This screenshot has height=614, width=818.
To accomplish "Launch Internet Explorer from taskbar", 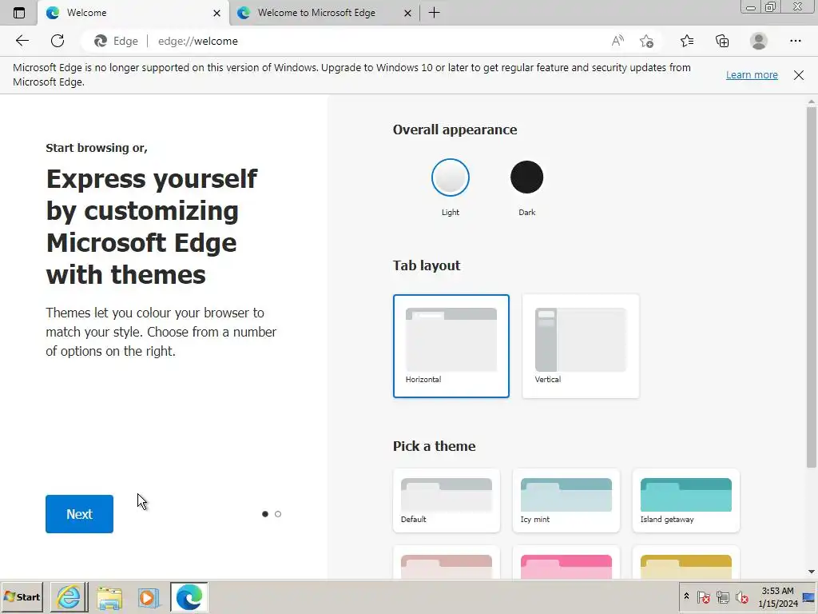I will pyautogui.click(x=69, y=596).
